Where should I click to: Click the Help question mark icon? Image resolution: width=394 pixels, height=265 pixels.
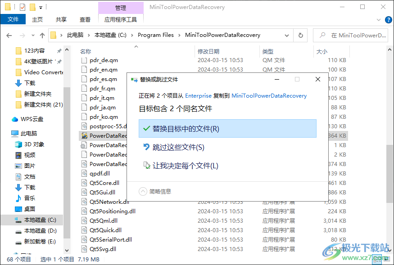coord(388,19)
